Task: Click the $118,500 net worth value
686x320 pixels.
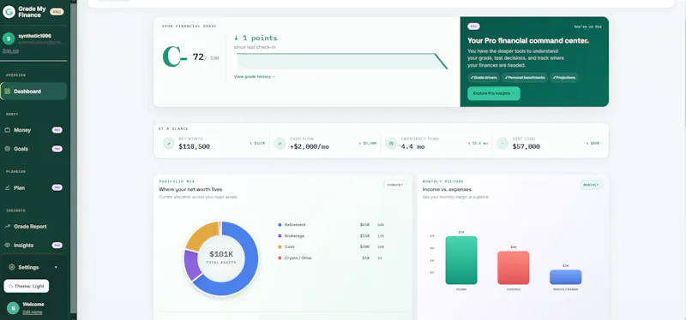Action: click(195, 146)
